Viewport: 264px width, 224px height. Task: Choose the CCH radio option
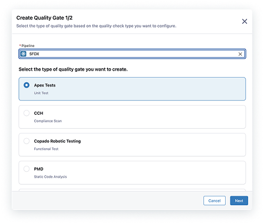click(27, 113)
